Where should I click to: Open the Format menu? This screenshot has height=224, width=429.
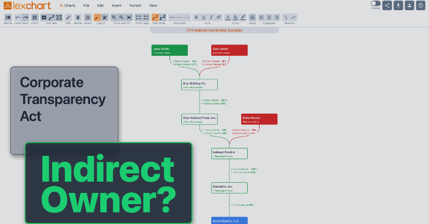135,5
